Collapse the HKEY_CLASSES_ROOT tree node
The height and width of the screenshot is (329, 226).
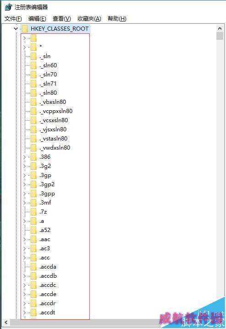16,28
